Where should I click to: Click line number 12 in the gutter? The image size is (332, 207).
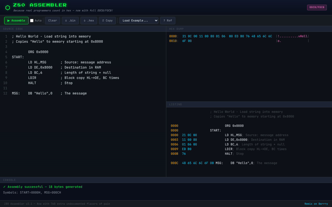coord(5,93)
